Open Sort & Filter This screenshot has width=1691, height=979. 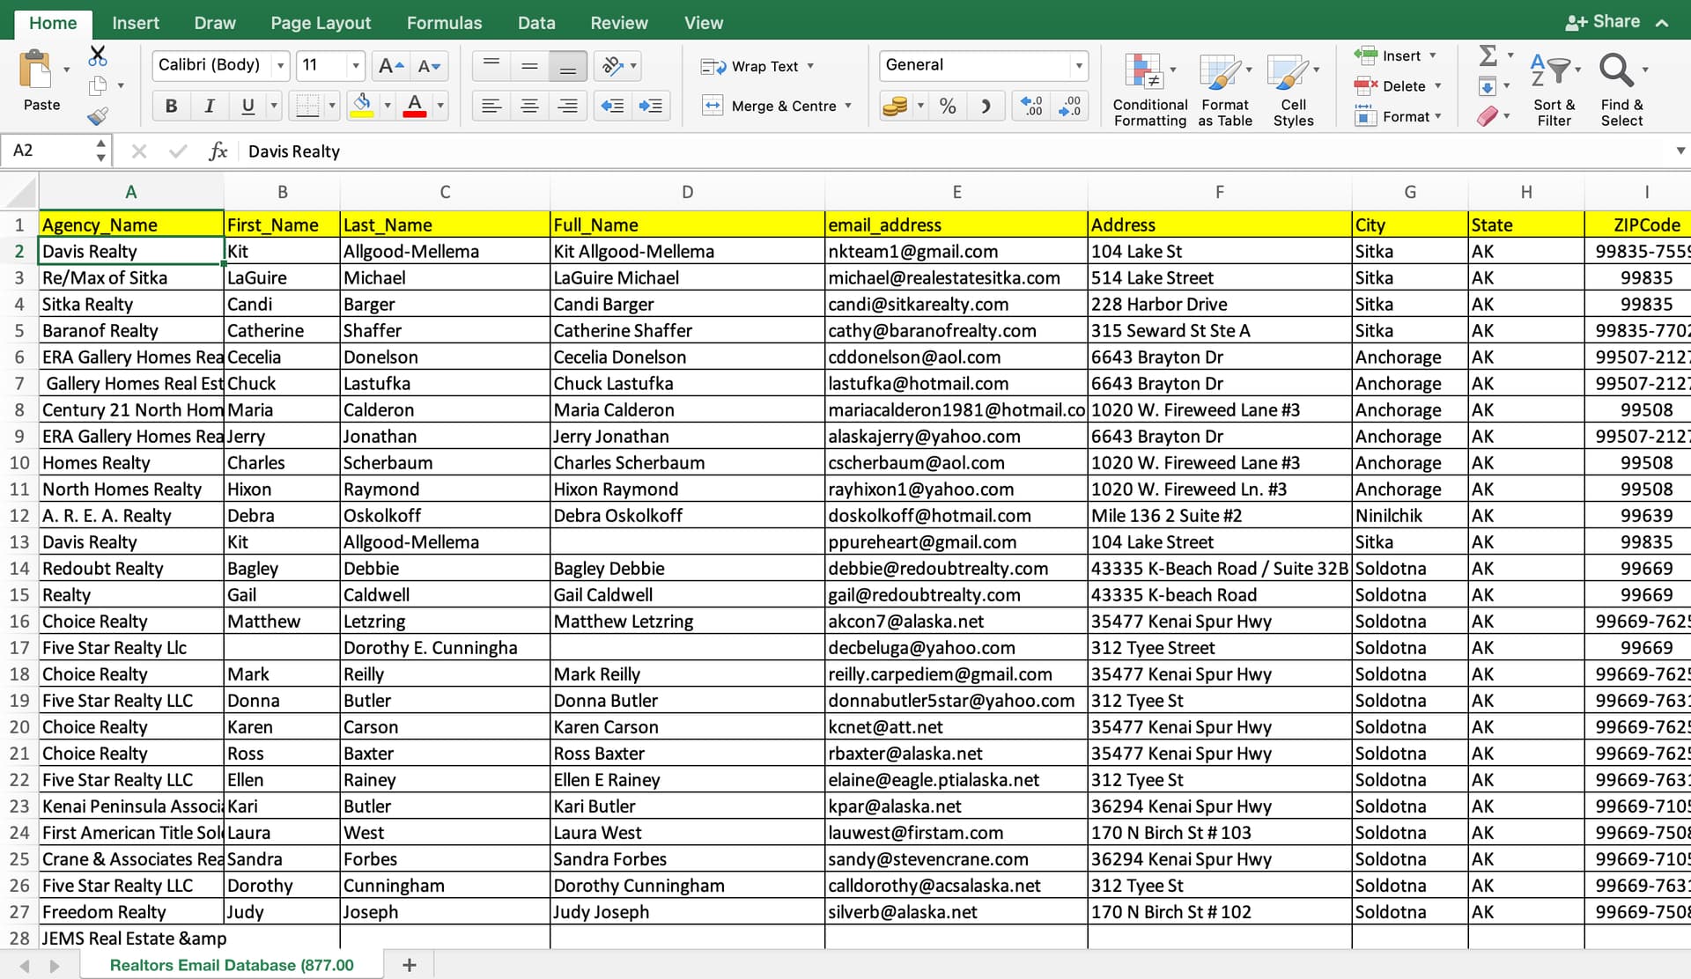click(x=1554, y=90)
